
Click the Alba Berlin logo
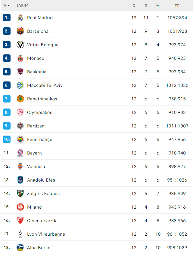pos(20,247)
